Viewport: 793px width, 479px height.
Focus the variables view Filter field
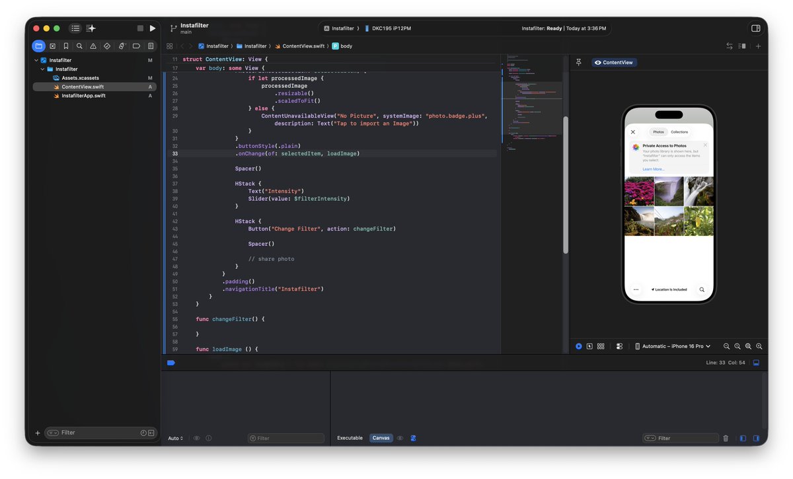point(286,438)
